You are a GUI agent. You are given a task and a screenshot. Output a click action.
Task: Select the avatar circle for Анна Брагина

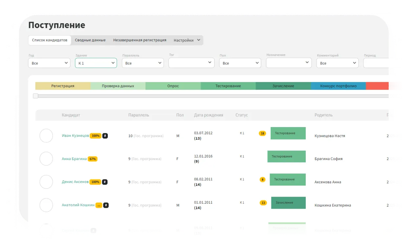tap(46, 159)
